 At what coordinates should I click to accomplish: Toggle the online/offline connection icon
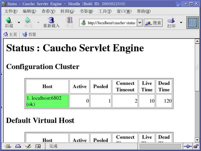click(x=188, y=146)
